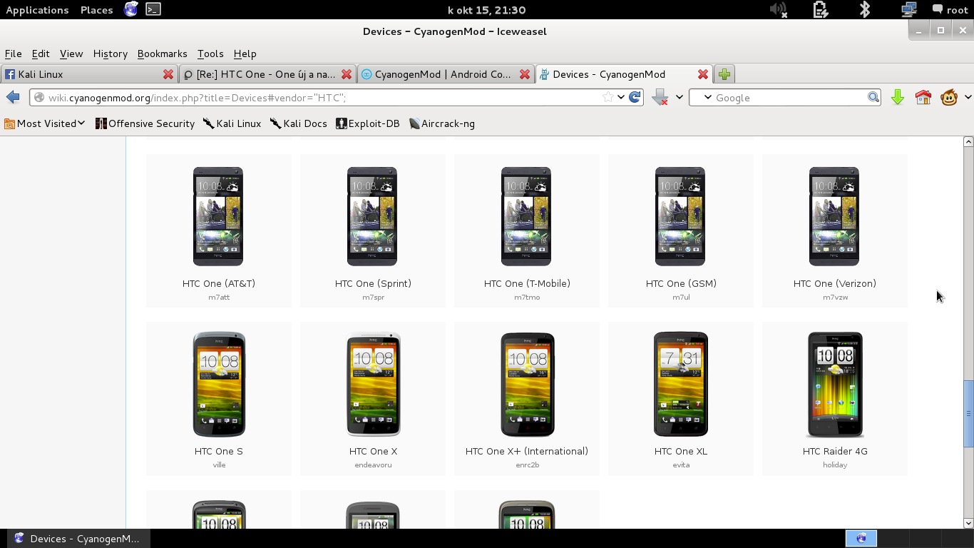974x548 pixels.
Task: Open the URL history dropdown arrow
Action: click(621, 98)
